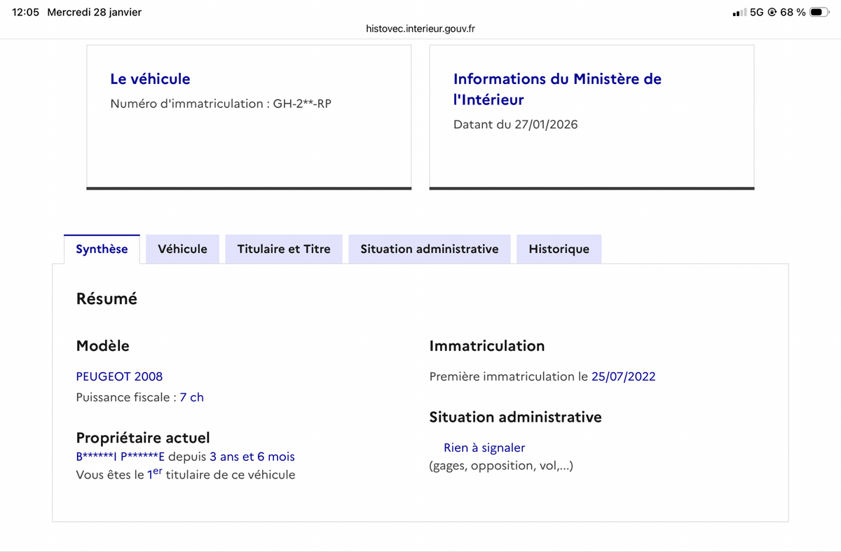Tap the 68 % battery percentage
The image size is (841, 552).
coord(793,13)
